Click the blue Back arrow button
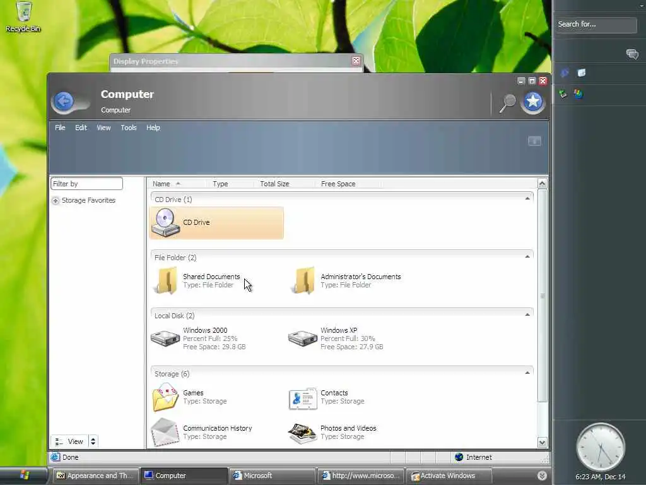 click(x=64, y=101)
